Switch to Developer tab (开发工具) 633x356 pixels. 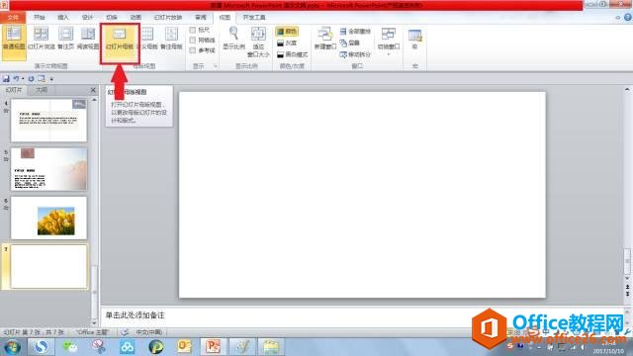click(254, 18)
